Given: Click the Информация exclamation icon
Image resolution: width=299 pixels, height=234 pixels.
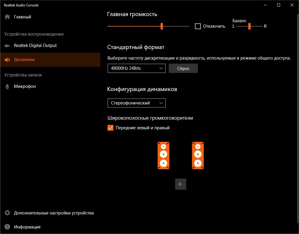Looking at the screenshot, I should pos(7,227).
